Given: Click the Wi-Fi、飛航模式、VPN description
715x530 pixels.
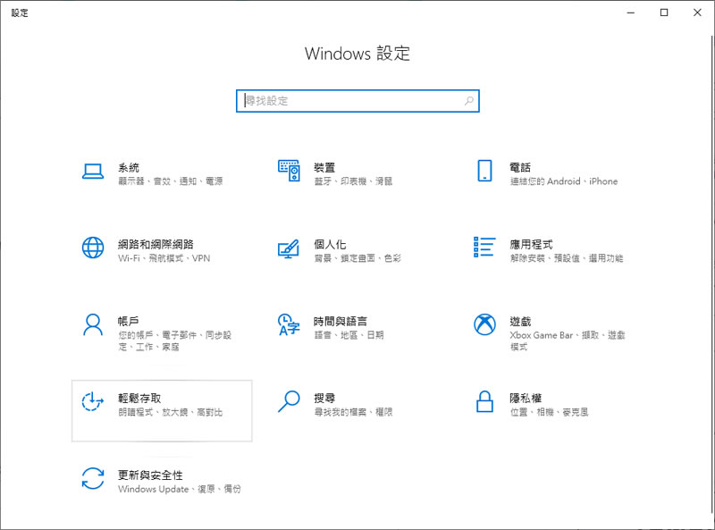Looking at the screenshot, I should coord(164,258).
